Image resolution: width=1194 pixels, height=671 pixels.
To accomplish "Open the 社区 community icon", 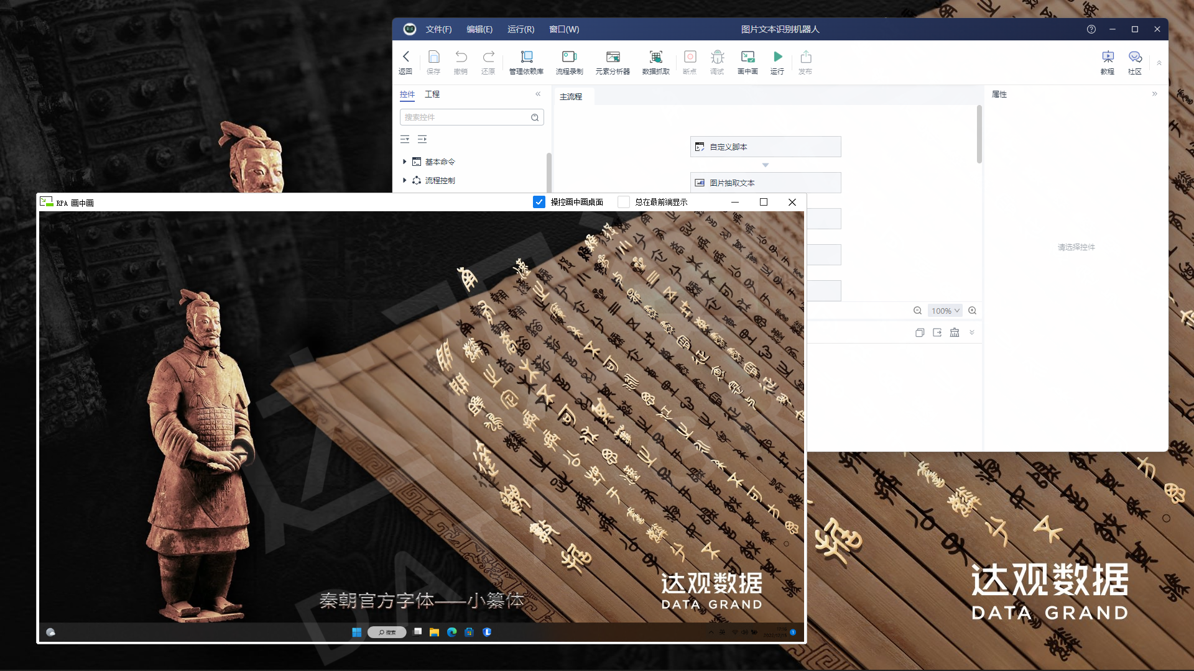I will pyautogui.click(x=1135, y=57).
